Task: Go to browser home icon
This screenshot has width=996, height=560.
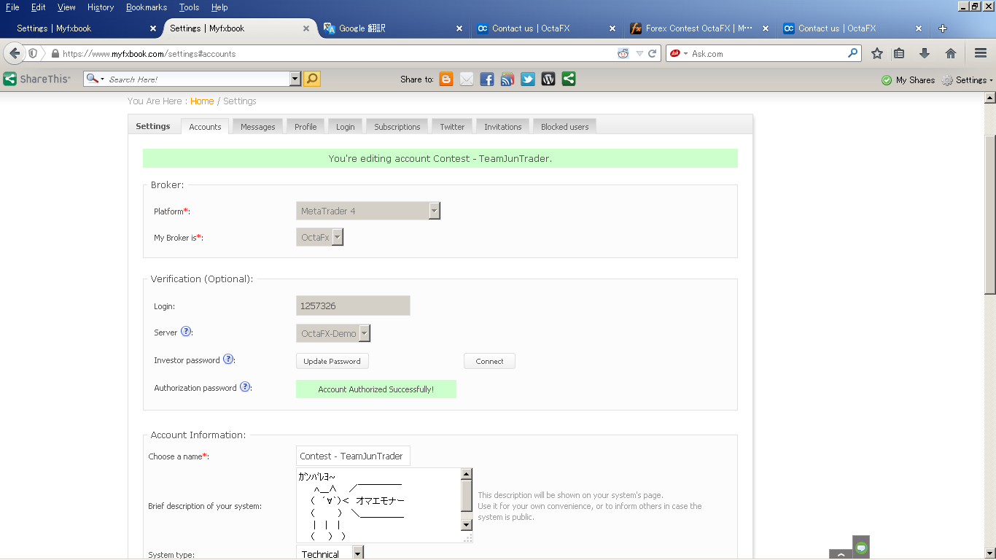Action: point(950,53)
